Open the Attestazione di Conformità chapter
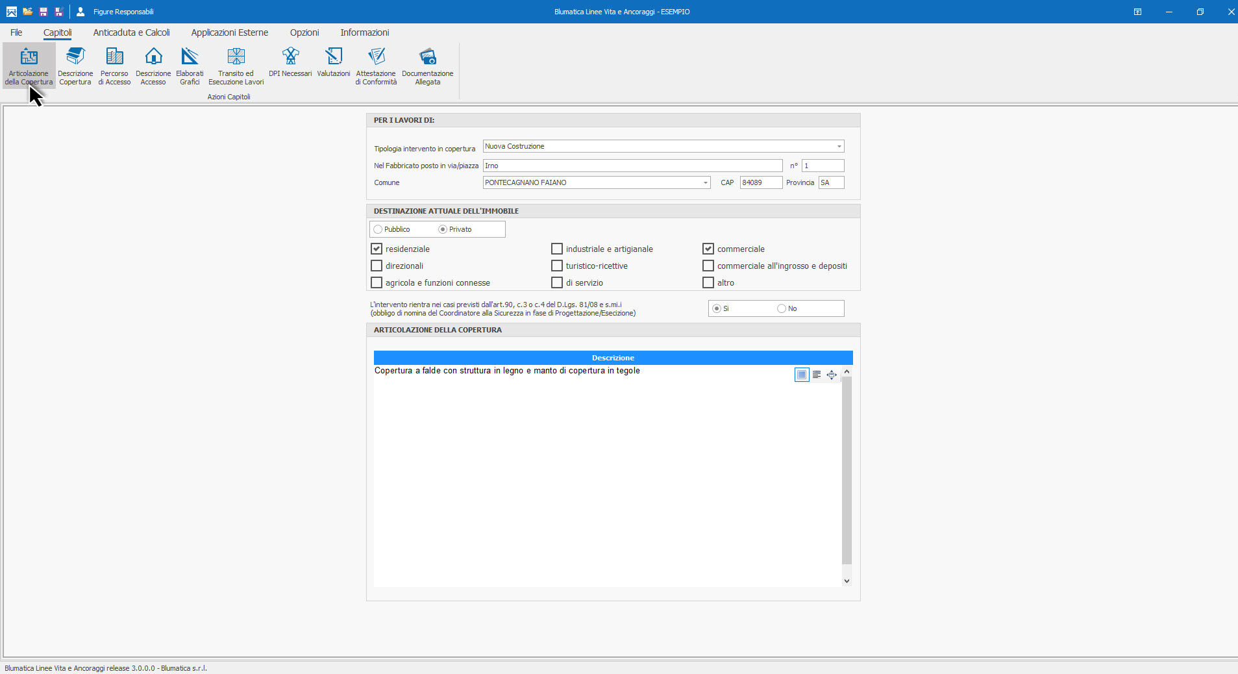The image size is (1238, 674). tap(376, 66)
